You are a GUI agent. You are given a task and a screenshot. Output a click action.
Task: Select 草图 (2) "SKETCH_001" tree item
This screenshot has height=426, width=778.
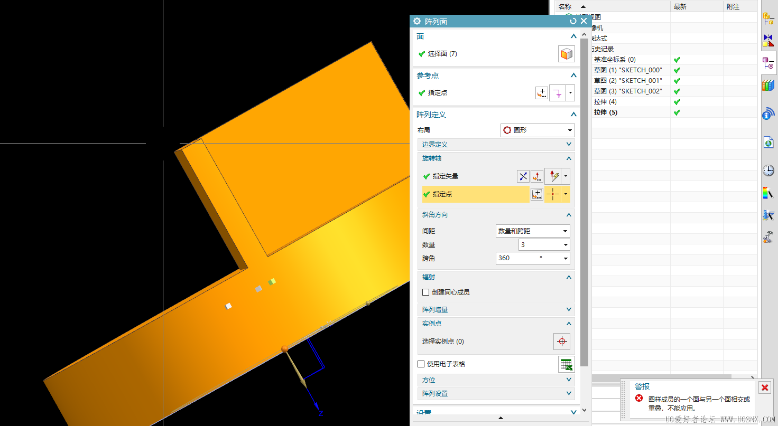pyautogui.click(x=628, y=81)
